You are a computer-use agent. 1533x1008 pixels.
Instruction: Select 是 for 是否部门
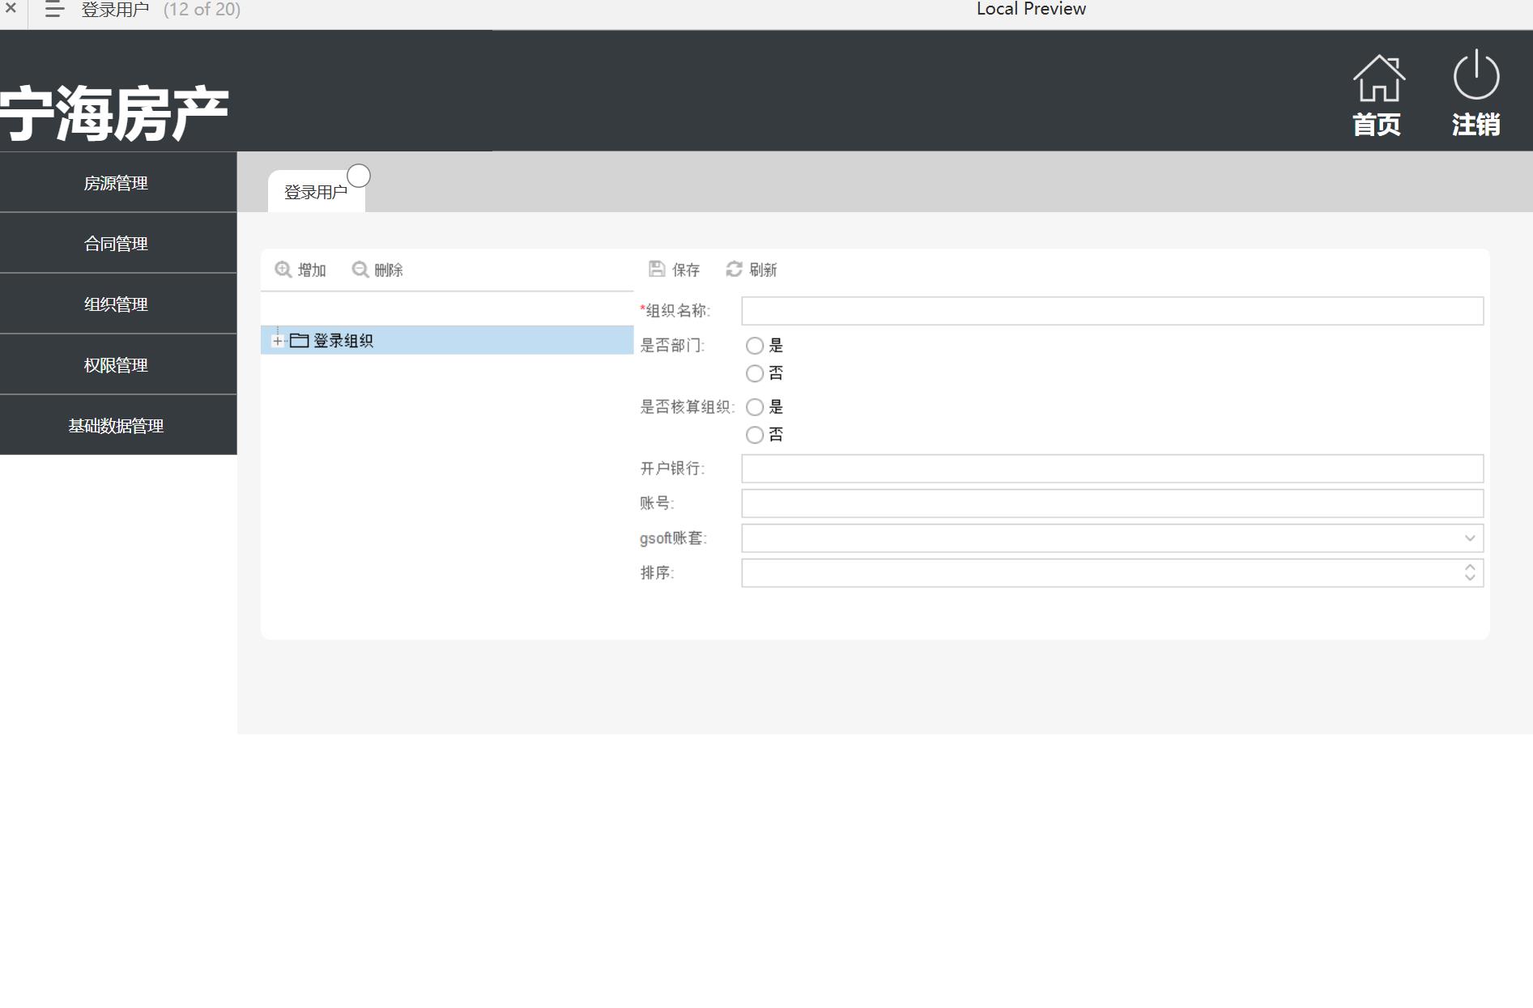tap(755, 346)
